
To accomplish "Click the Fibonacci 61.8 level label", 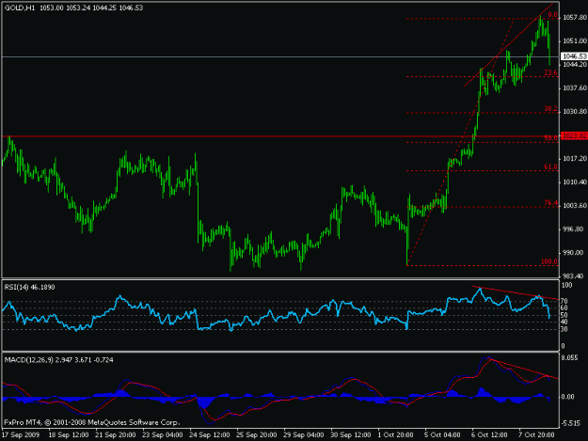I will coord(551,166).
